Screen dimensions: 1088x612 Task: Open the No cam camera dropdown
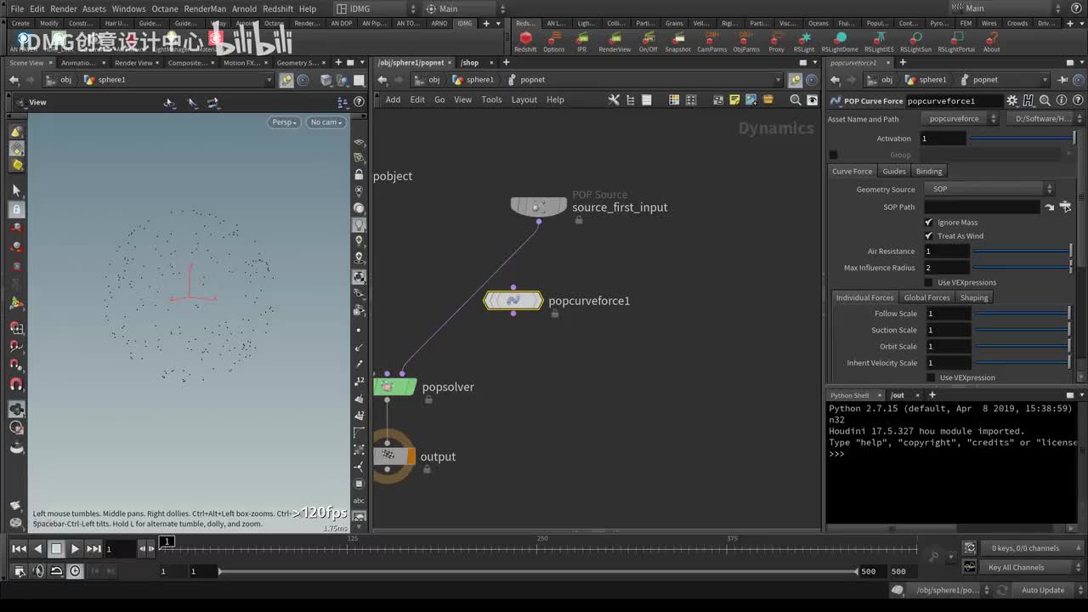tap(326, 122)
